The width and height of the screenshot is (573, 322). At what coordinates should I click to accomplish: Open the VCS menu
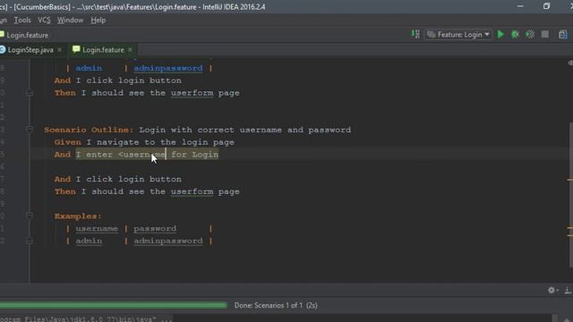coord(44,20)
